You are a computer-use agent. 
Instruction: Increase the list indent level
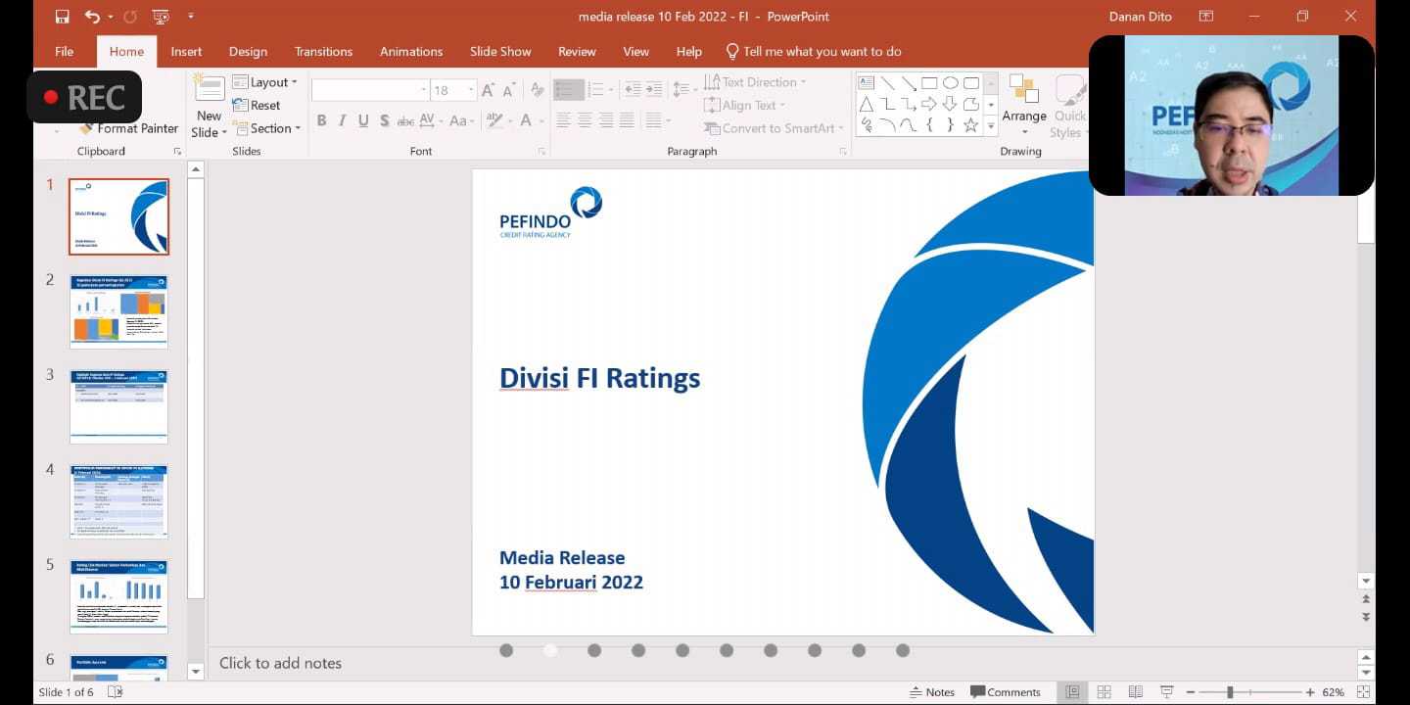click(654, 90)
